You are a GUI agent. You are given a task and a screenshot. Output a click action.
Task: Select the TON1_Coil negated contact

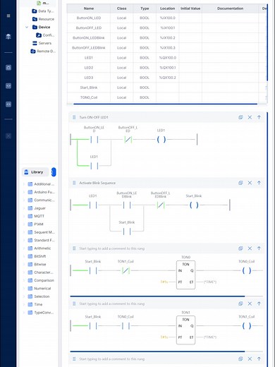click(x=126, y=270)
